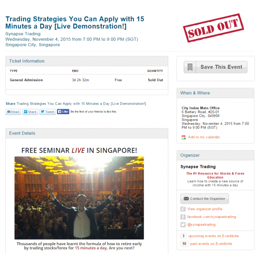Tweet this event
Image resolution: width=259 pixels, height=254 pixels.
click(47, 112)
